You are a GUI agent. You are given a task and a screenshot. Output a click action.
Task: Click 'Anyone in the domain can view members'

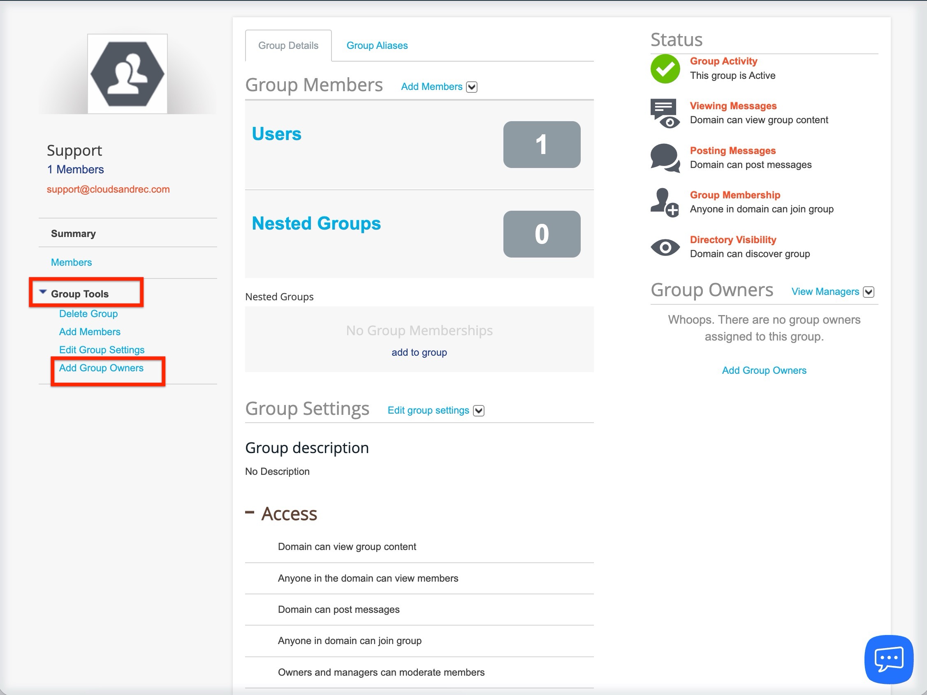[x=368, y=578]
